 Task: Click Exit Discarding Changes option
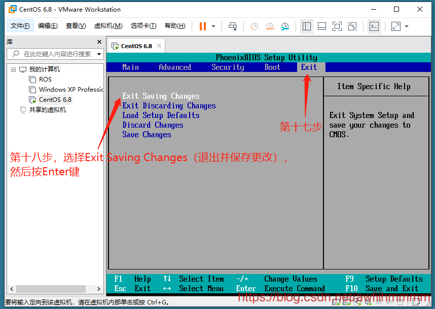[169, 106]
